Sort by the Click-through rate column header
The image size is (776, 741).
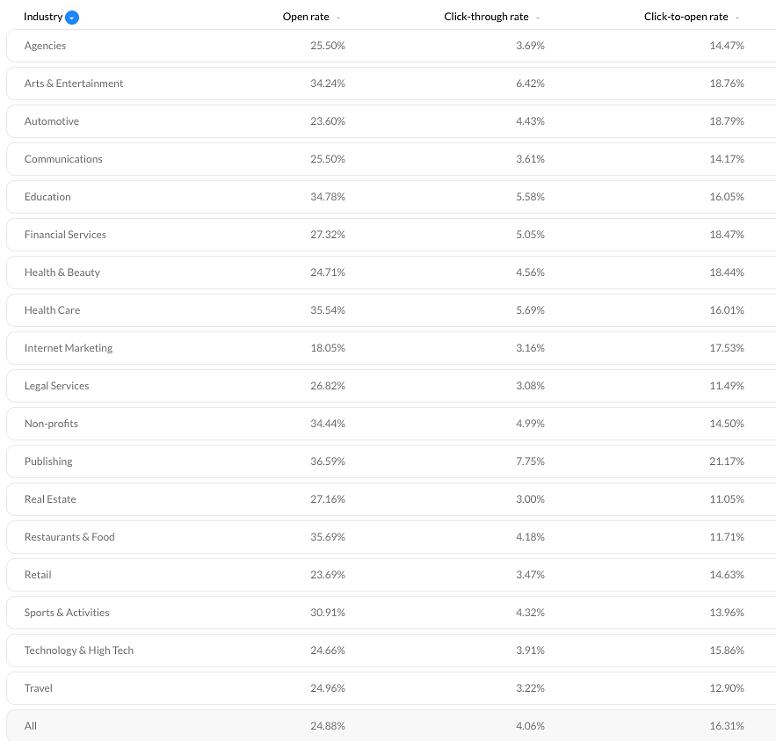click(486, 17)
